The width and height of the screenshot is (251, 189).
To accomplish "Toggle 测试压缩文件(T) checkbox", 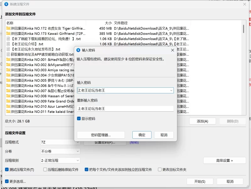I will [7, 170].
